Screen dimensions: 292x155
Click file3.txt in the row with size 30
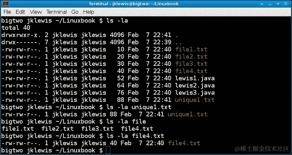191,64
